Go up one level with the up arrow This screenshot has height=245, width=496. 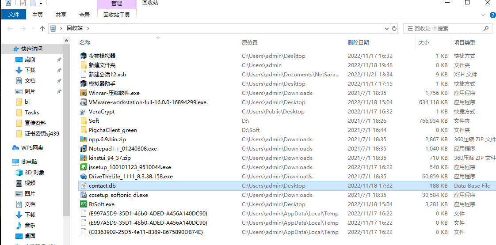(x=42, y=28)
